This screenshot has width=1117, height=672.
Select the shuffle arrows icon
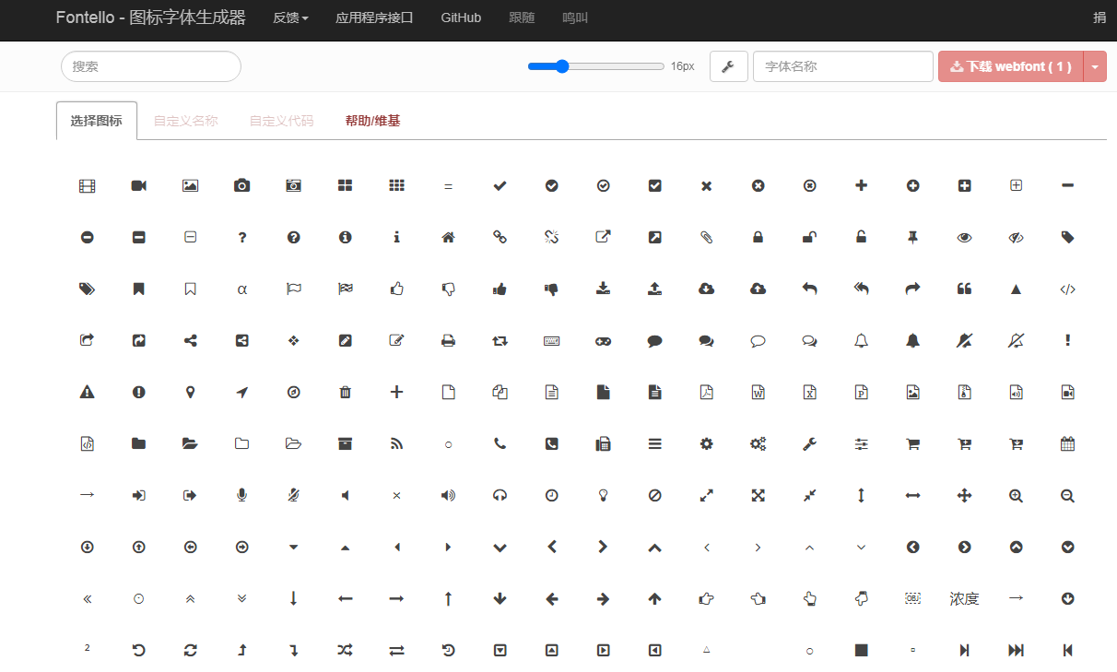tap(346, 650)
